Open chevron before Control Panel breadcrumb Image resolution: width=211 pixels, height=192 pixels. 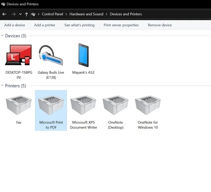pos(39,14)
